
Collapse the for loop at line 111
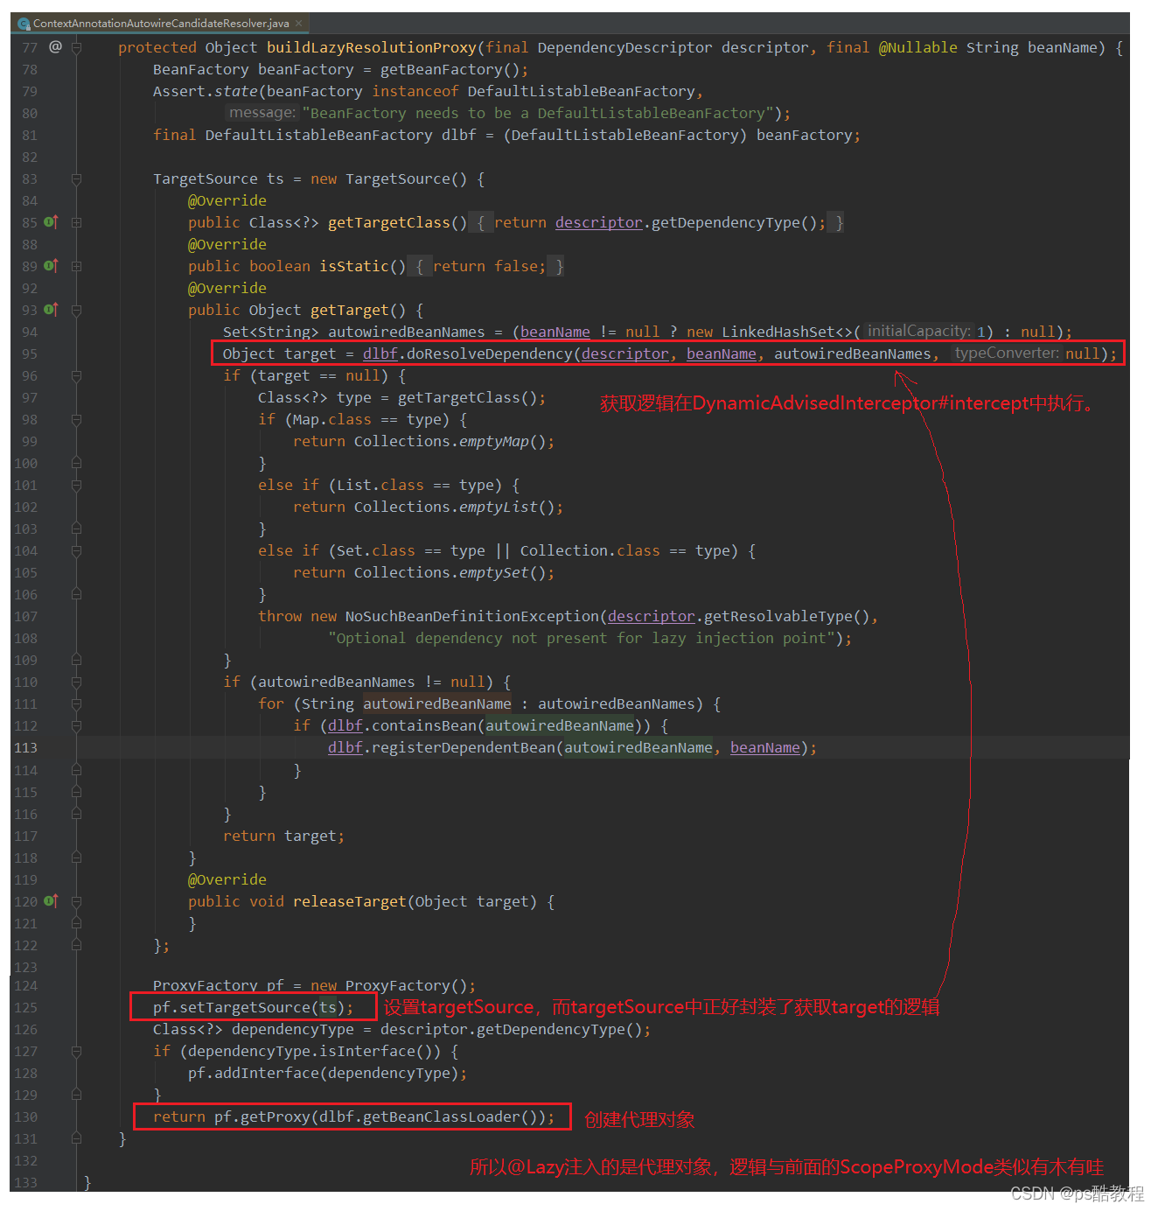pos(76,703)
